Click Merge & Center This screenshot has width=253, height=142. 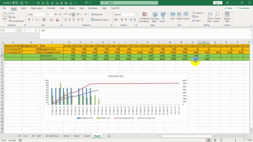click(100, 20)
